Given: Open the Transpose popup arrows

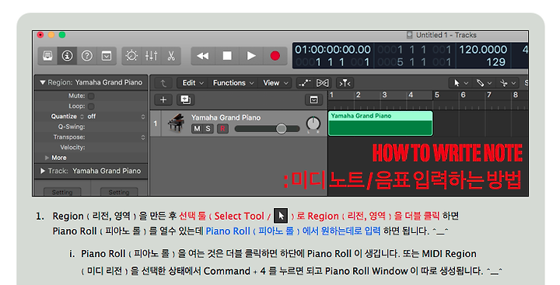Looking at the screenshot, I should point(143,137).
